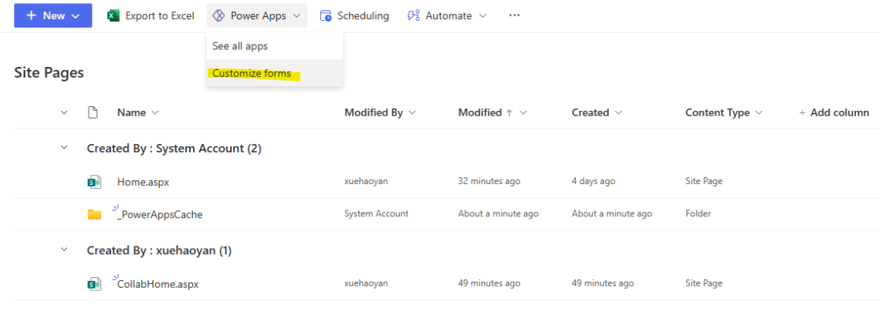880x311 pixels.
Task: Open the Name column header dropdown
Action: [138, 112]
